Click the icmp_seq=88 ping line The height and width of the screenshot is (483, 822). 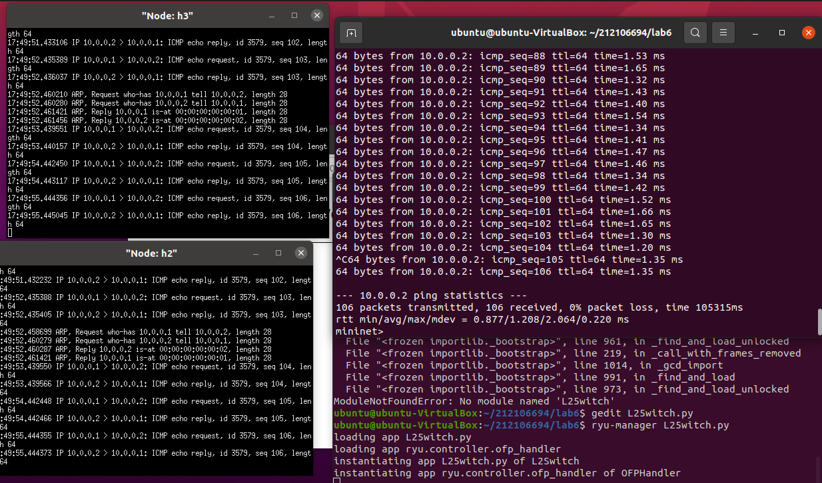(x=500, y=56)
